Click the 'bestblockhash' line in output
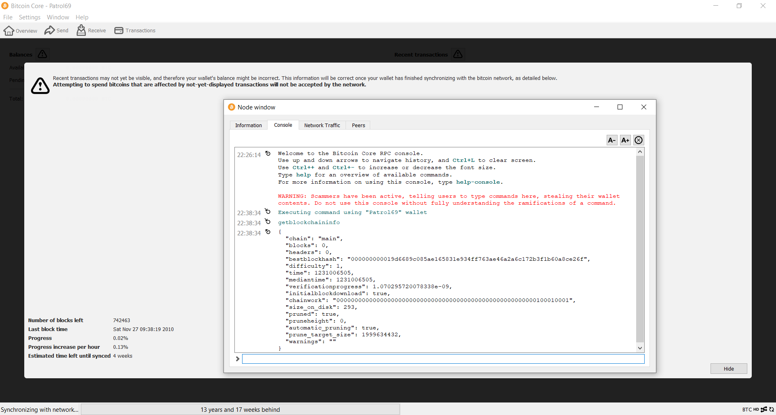Viewport: 776px width, 415px height. 438,259
